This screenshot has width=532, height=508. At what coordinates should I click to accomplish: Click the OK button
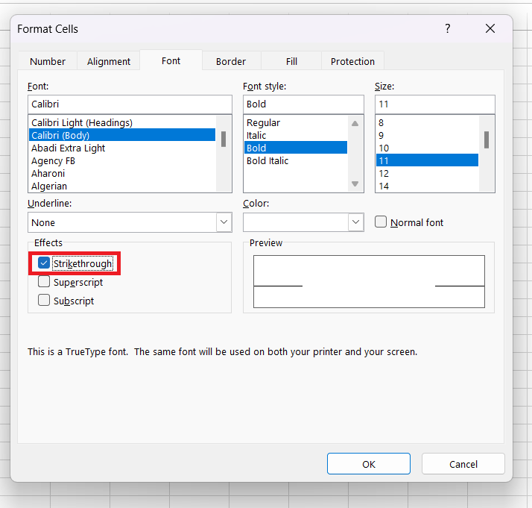point(369,463)
